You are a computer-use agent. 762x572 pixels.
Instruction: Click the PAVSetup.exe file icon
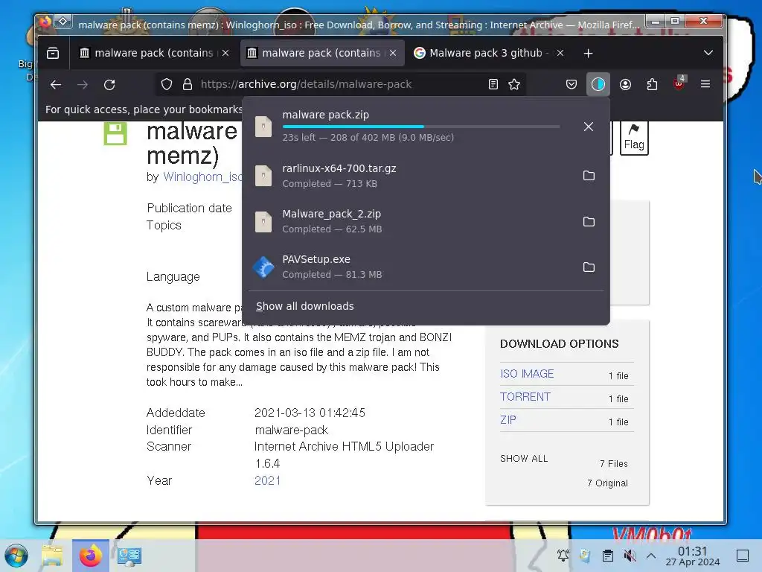click(x=264, y=267)
